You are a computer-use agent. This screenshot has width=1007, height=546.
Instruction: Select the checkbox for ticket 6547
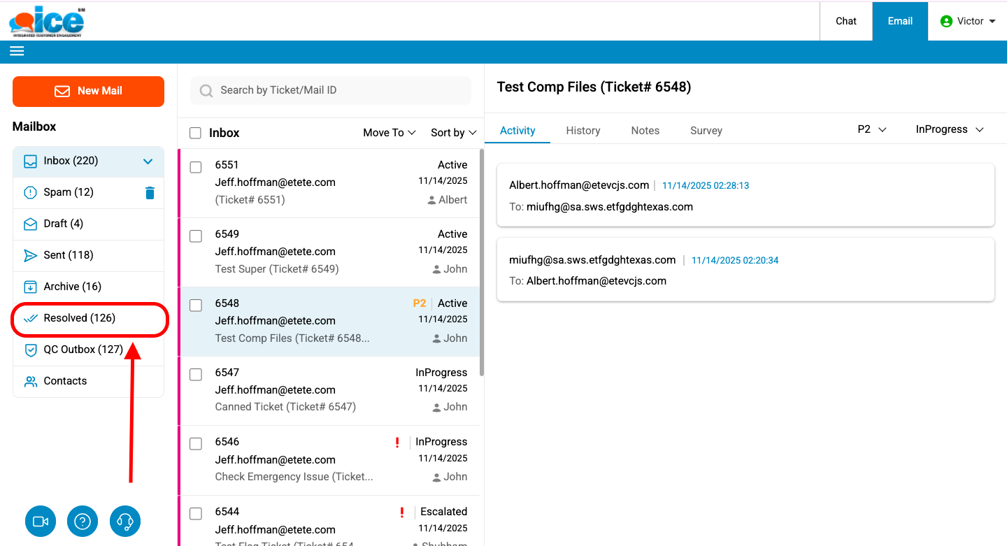pos(196,375)
